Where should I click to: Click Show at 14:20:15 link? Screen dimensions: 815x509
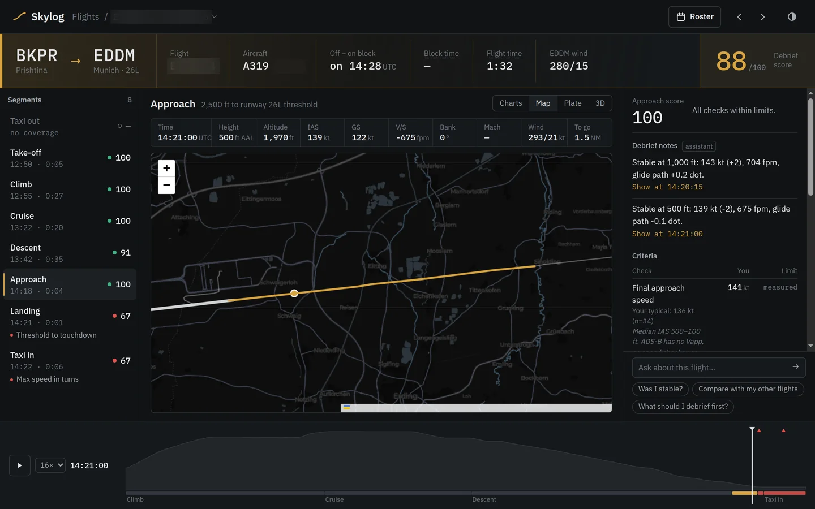coord(667,187)
